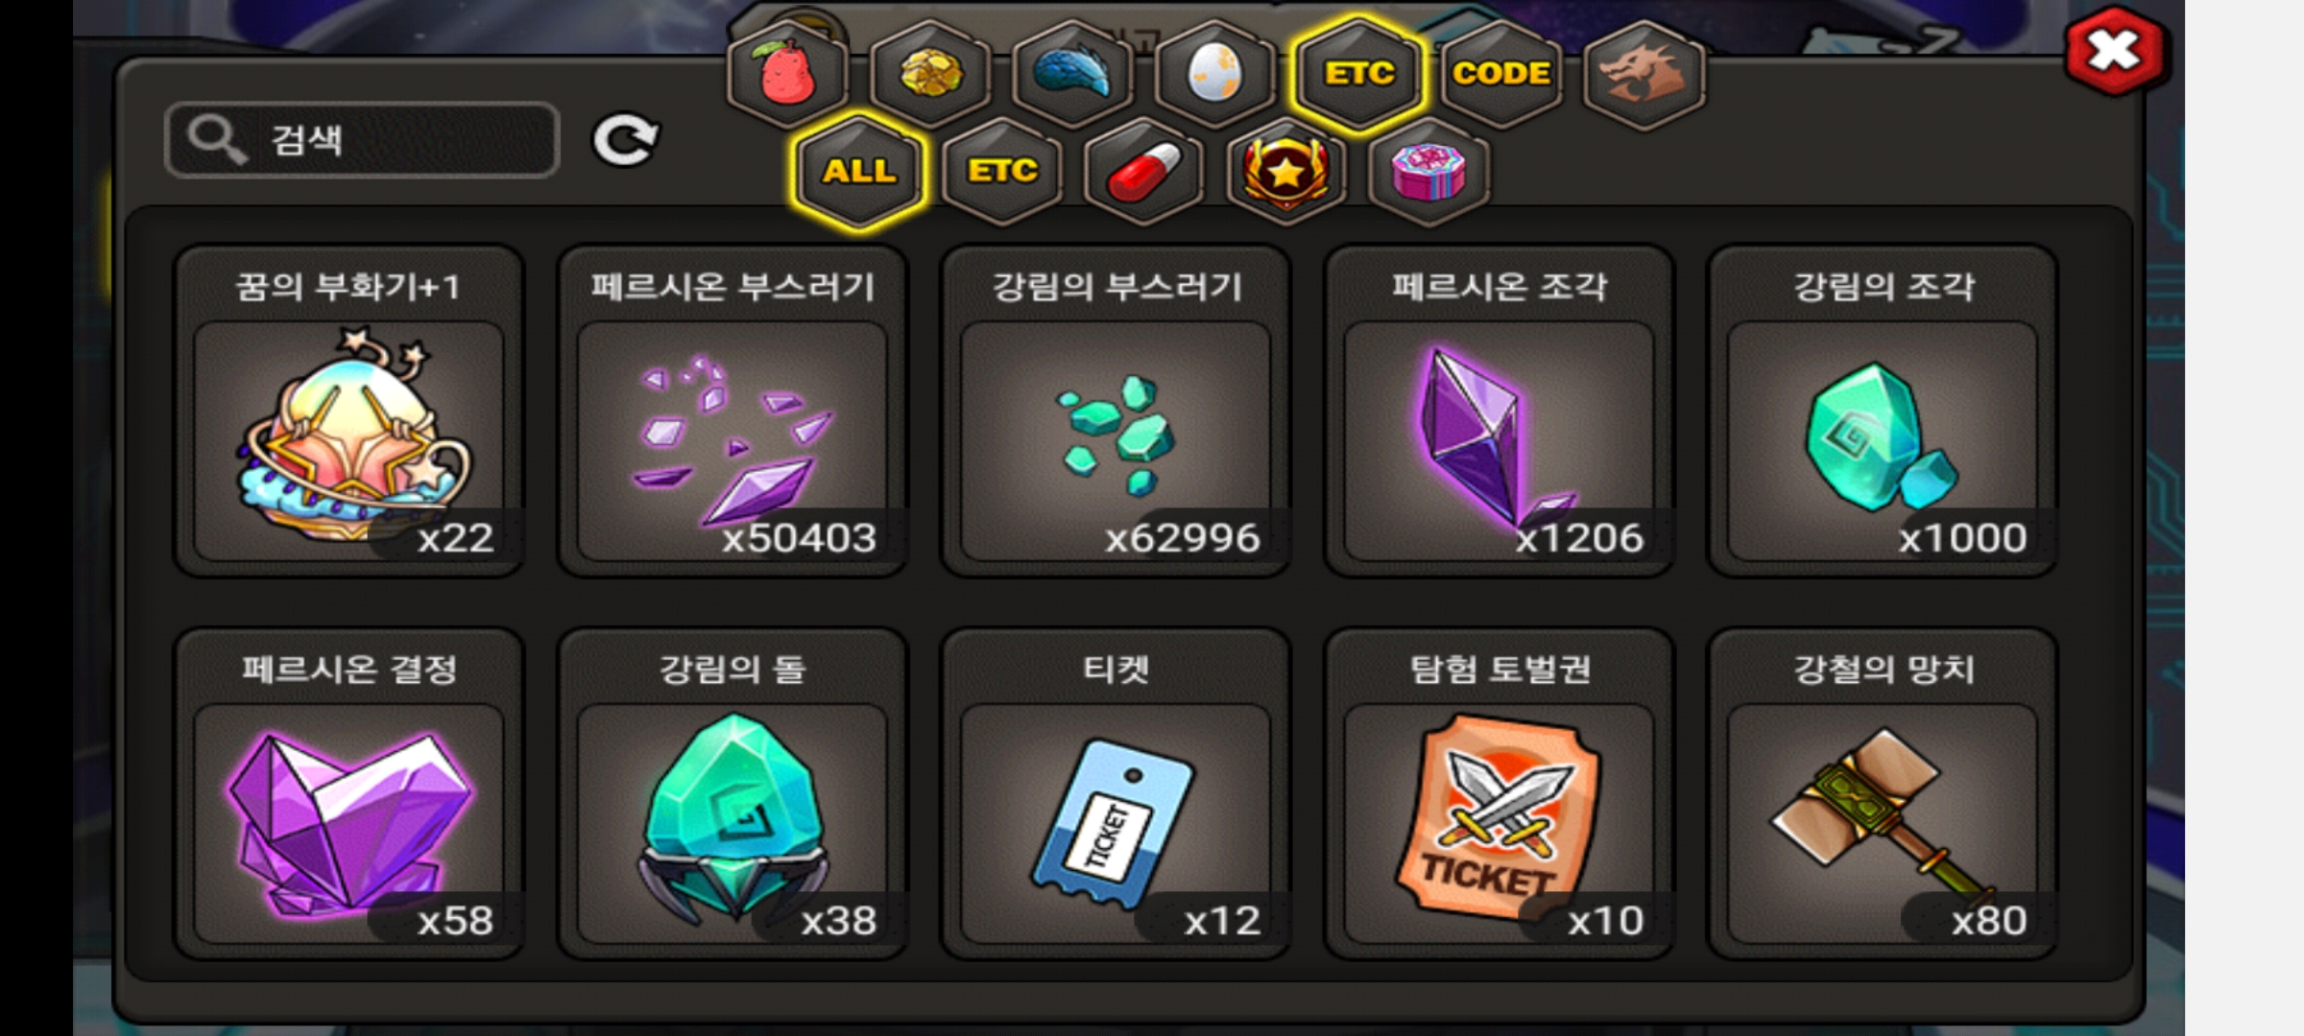Open the 티켓 blue ticket item

(x=1116, y=793)
